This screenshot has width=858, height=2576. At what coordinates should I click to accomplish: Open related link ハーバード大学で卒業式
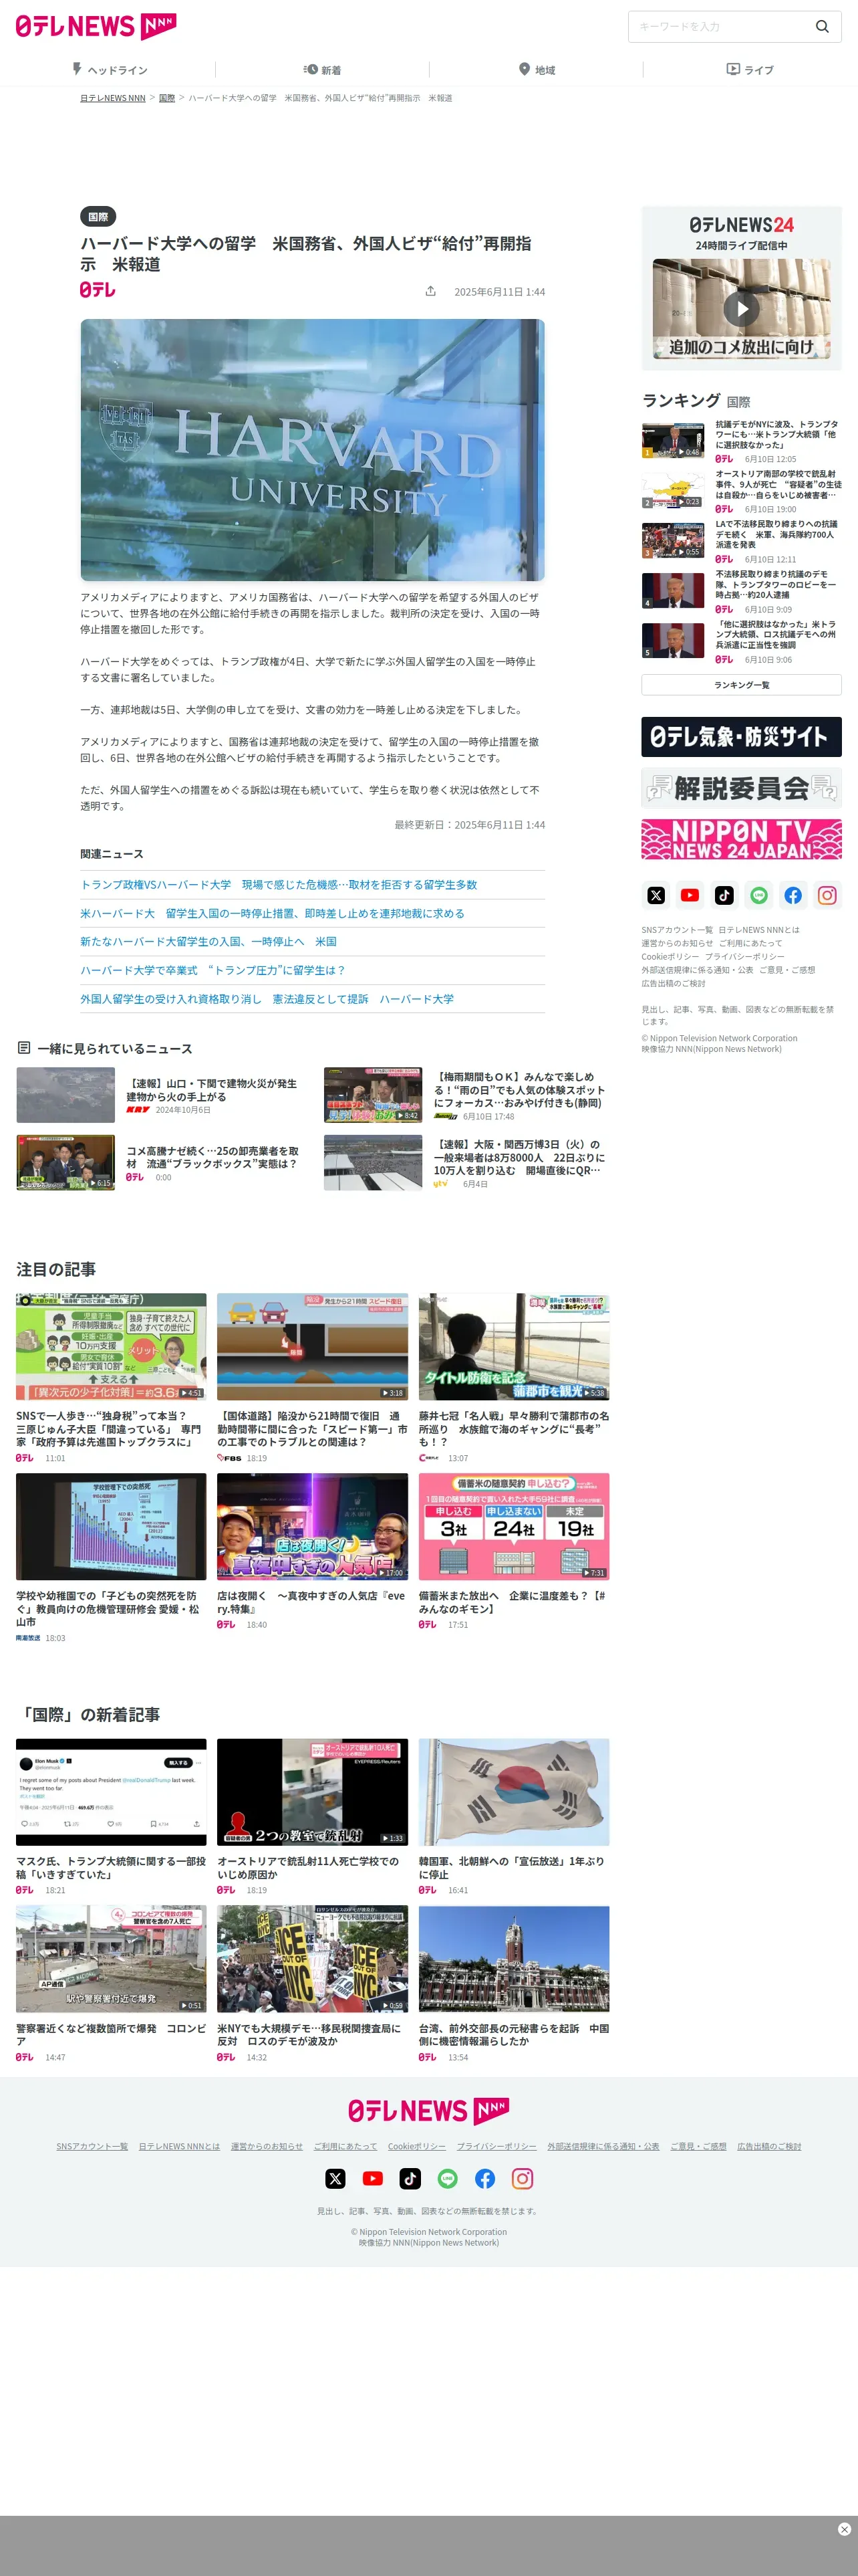[212, 970]
